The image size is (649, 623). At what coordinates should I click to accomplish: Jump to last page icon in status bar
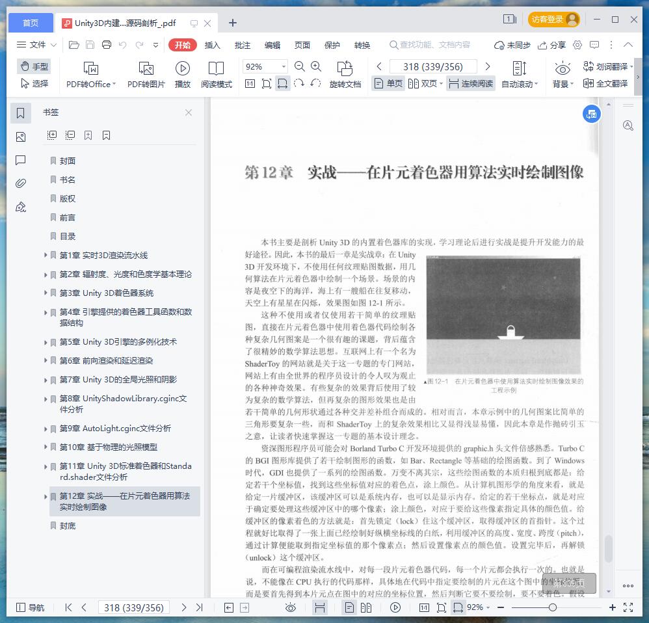tap(200, 607)
